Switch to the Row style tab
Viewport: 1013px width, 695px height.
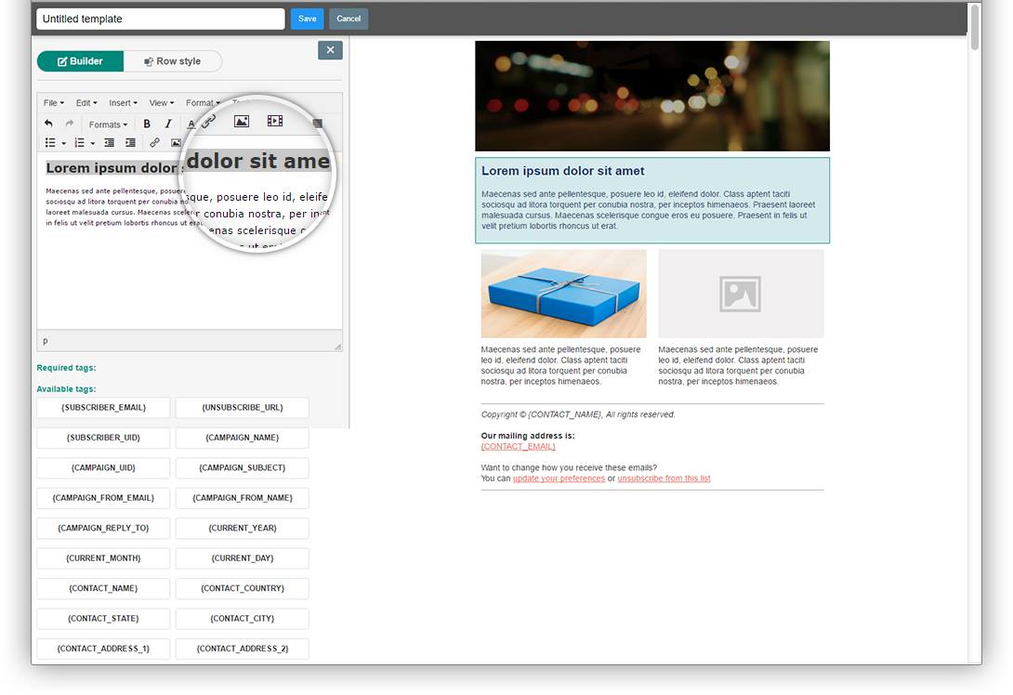pos(173,61)
